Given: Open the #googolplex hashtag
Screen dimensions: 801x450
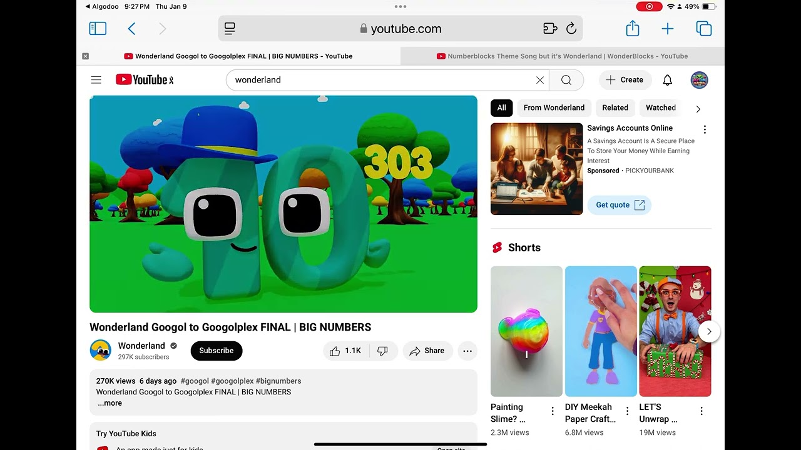Looking at the screenshot, I should (x=232, y=381).
